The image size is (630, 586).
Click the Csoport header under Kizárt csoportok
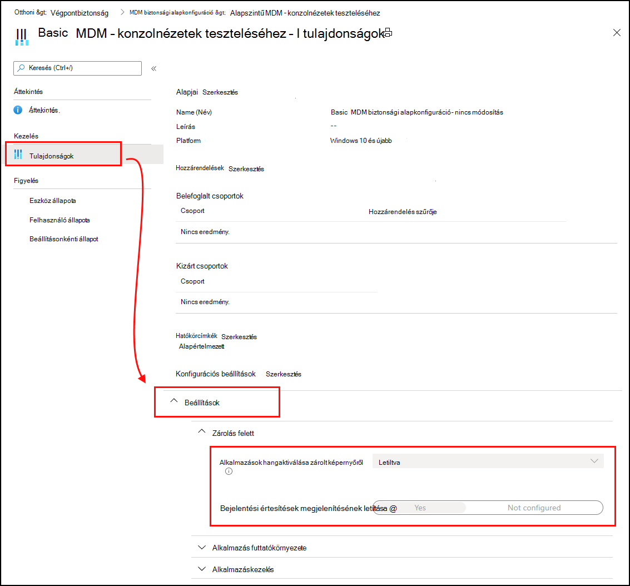pos(192,281)
